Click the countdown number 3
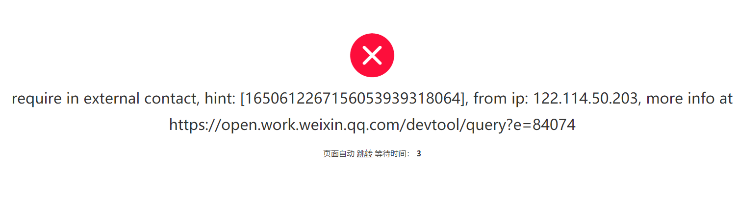737x212 pixels. tap(419, 153)
